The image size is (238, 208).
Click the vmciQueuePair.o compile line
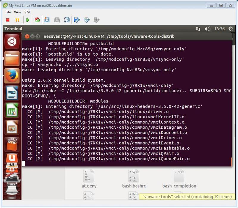(x=108, y=159)
